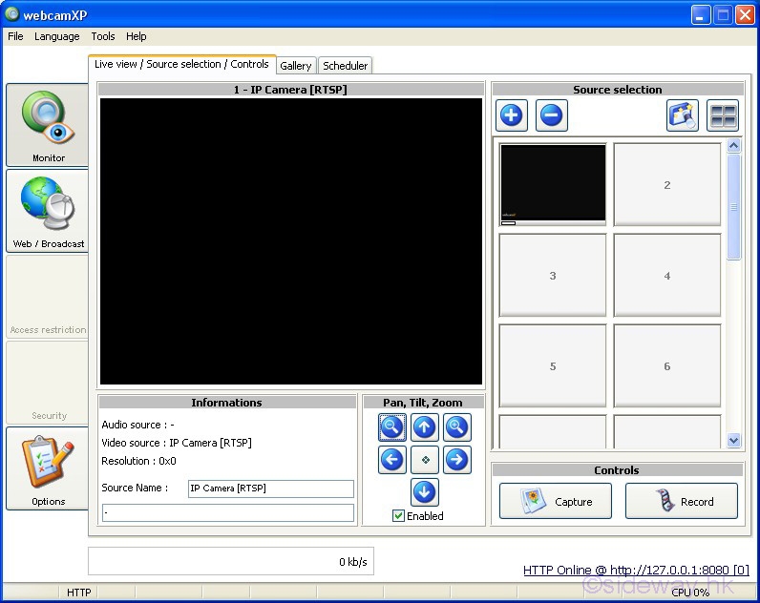Screen dimensions: 760x603
Task: Click the webcamXP title bar icon
Action: [11, 14]
